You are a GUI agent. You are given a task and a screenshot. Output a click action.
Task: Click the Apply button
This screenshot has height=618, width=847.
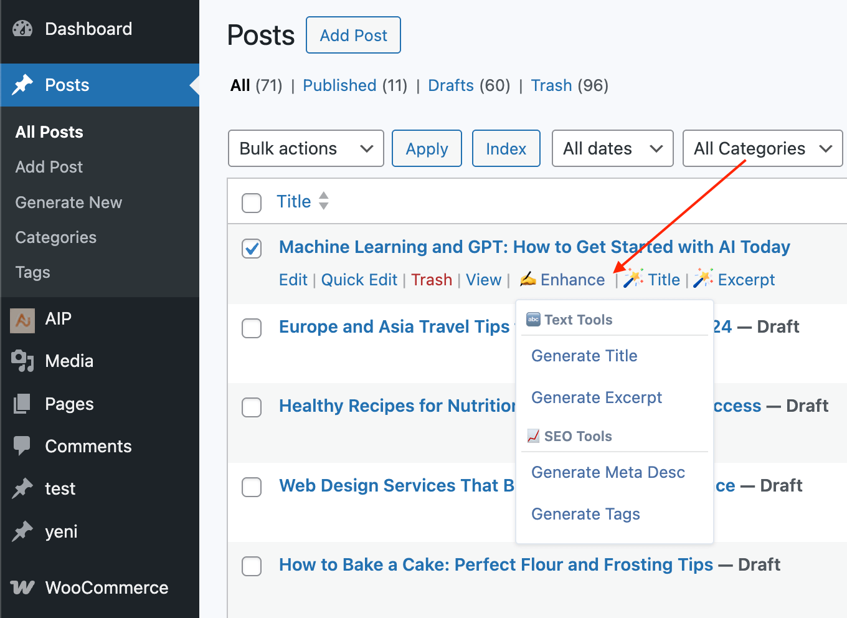click(x=427, y=148)
